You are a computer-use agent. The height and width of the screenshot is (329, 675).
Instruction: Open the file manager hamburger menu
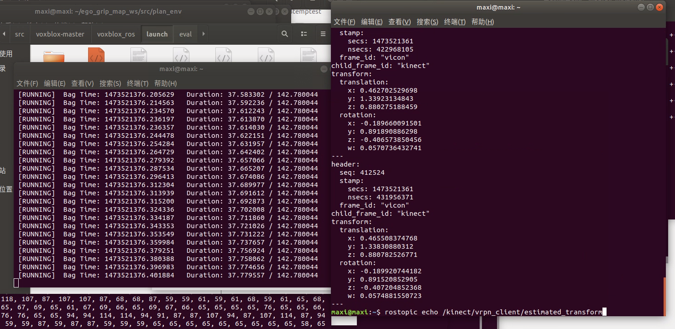point(323,34)
